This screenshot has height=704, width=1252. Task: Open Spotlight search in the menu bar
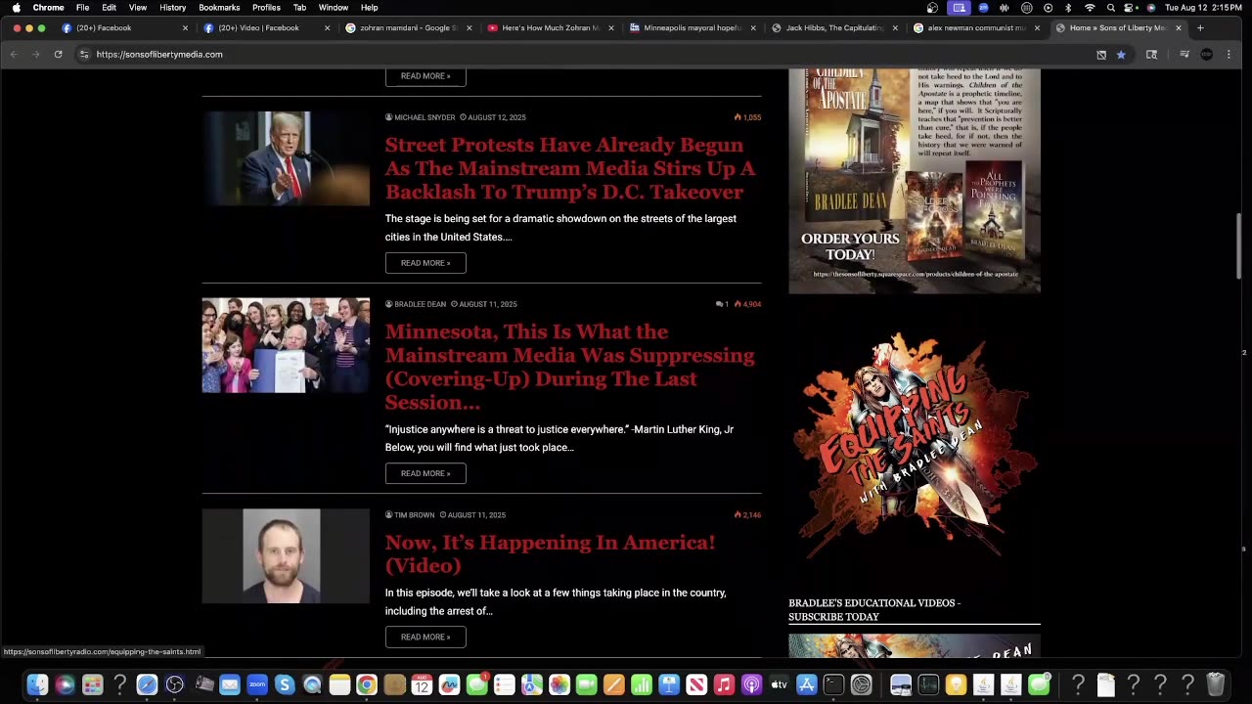(1110, 8)
